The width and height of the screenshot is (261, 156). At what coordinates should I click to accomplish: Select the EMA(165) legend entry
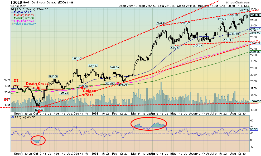pos(23,21)
